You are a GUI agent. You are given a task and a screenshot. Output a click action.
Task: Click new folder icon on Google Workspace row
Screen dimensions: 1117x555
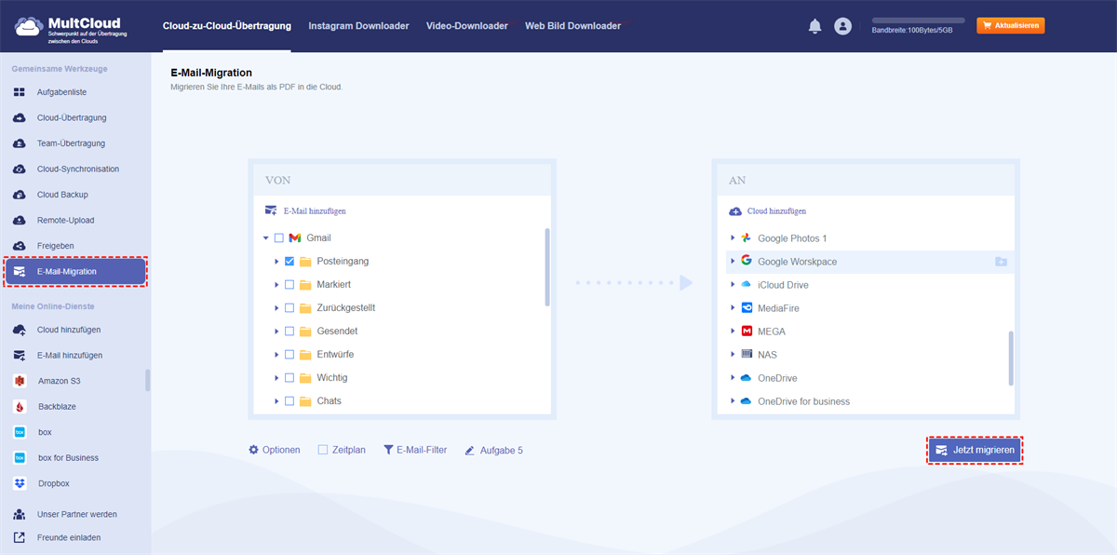(x=1001, y=262)
